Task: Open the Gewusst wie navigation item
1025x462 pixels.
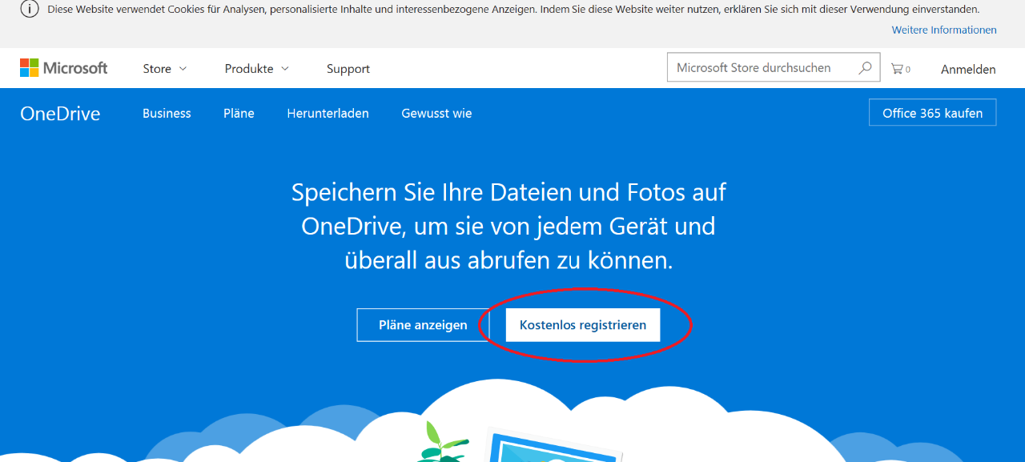Action: click(x=436, y=114)
